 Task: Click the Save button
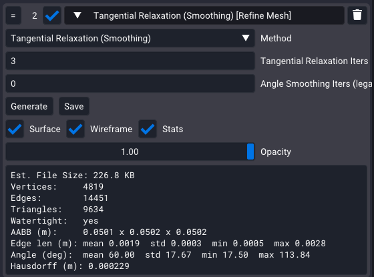pos(74,106)
